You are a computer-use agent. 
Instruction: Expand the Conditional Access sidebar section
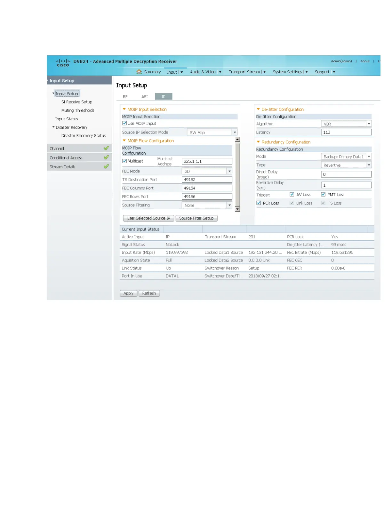pyautogui.click(x=79, y=157)
